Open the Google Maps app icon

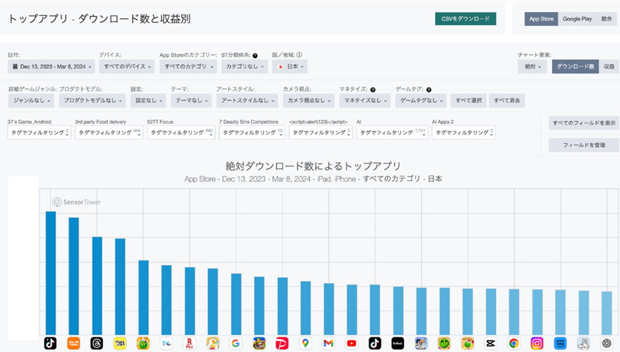point(305,344)
